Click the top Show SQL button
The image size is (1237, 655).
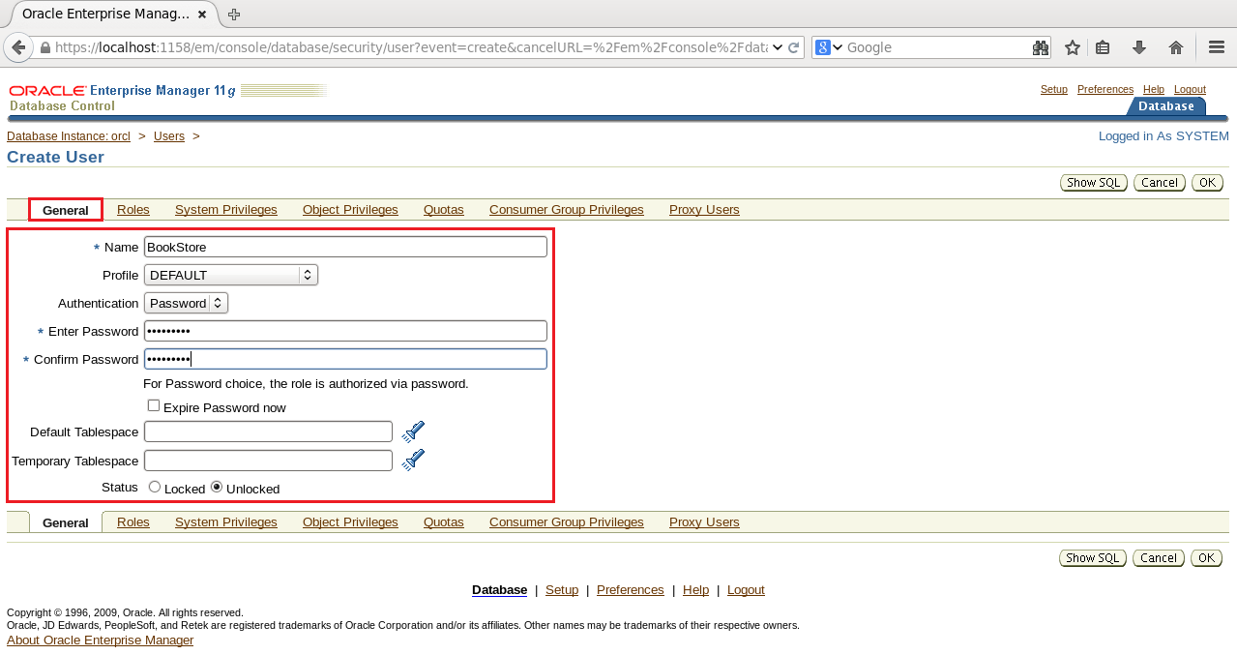(x=1094, y=183)
